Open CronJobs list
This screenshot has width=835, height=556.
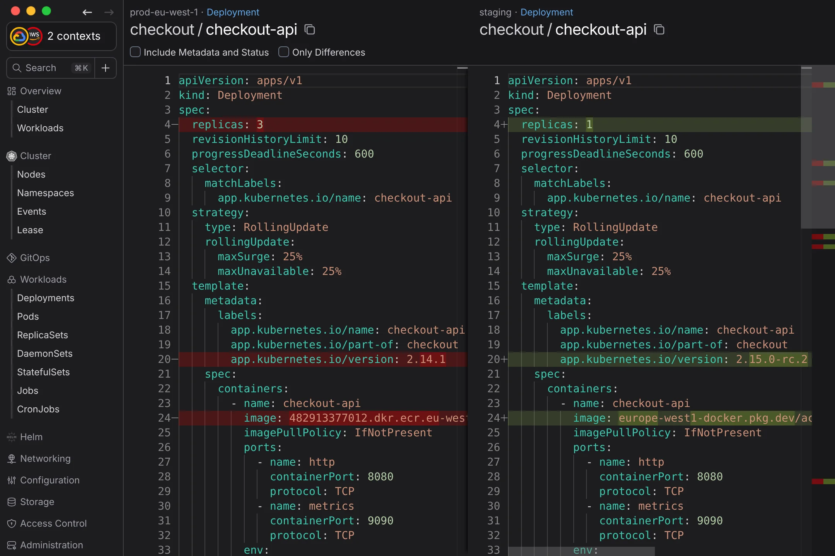tap(38, 409)
